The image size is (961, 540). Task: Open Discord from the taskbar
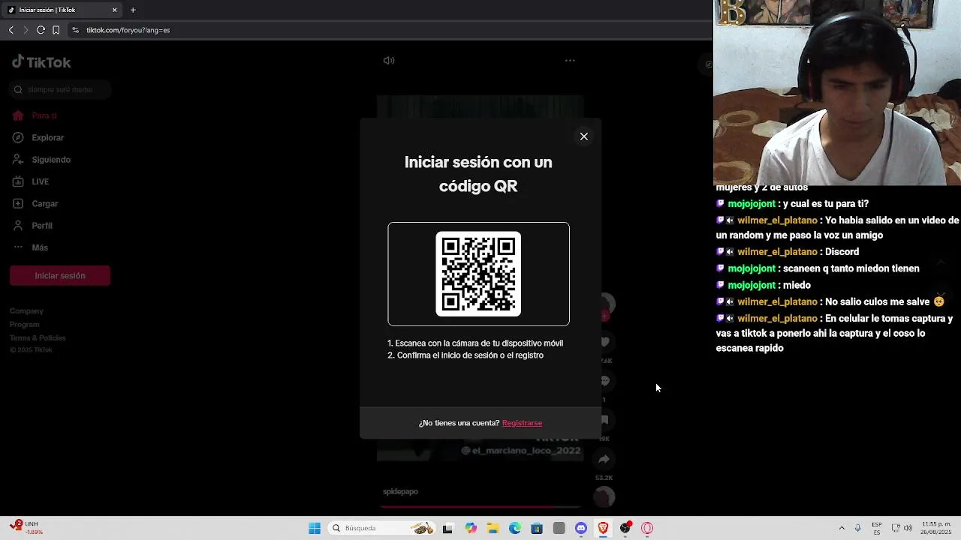pyautogui.click(x=581, y=528)
